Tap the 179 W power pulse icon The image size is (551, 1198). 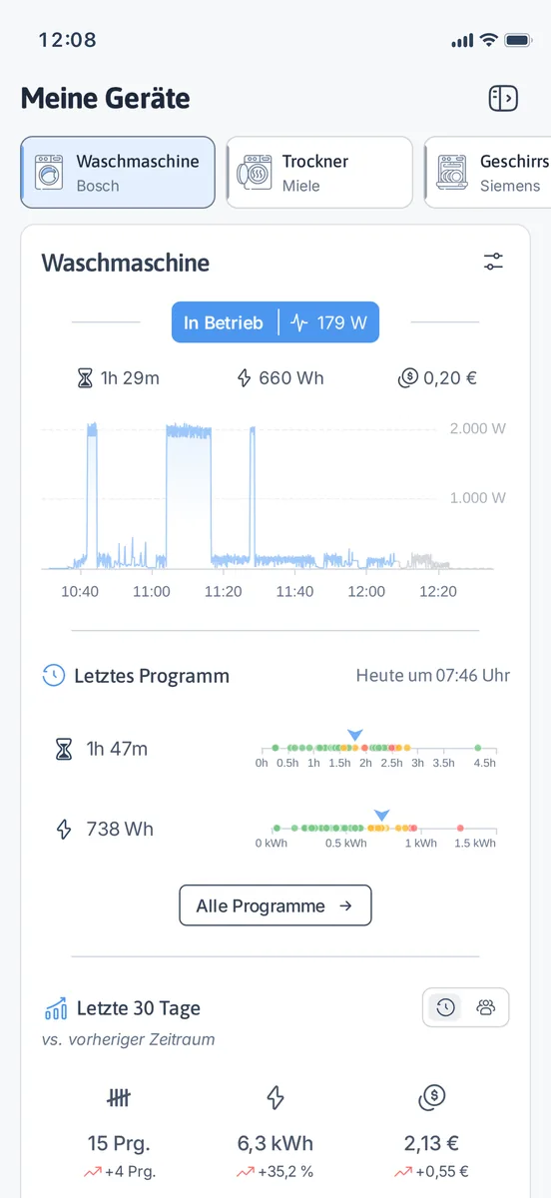point(298,322)
